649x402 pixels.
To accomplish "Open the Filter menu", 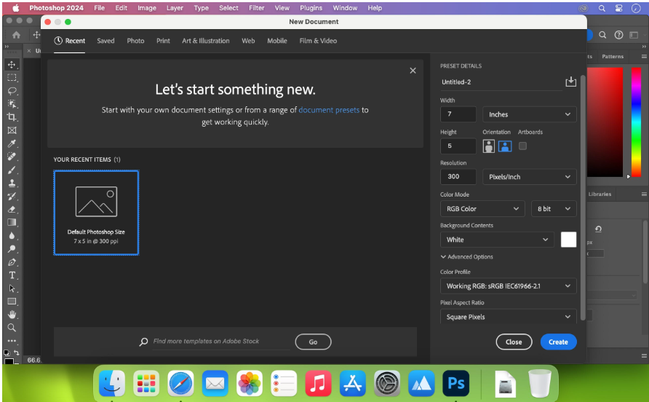I will pos(257,8).
